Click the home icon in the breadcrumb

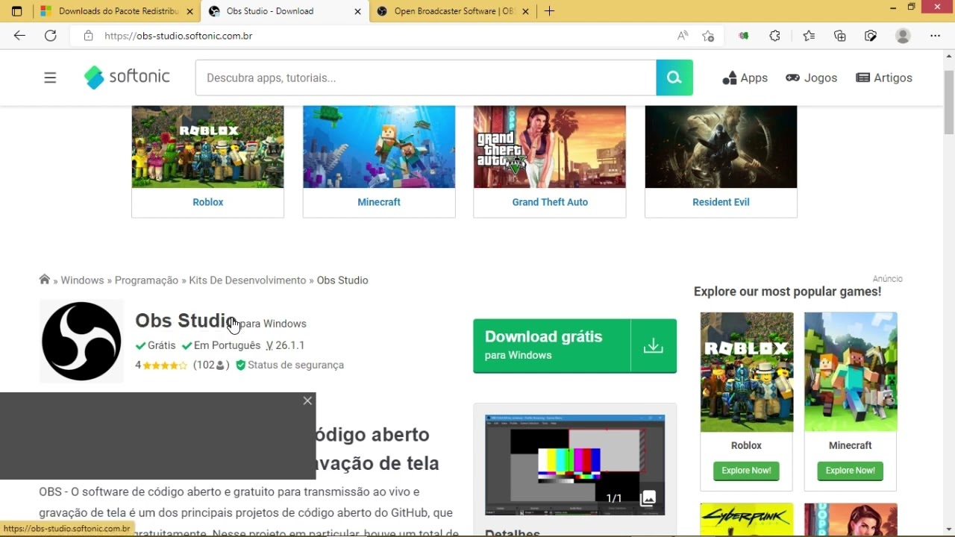coord(45,280)
